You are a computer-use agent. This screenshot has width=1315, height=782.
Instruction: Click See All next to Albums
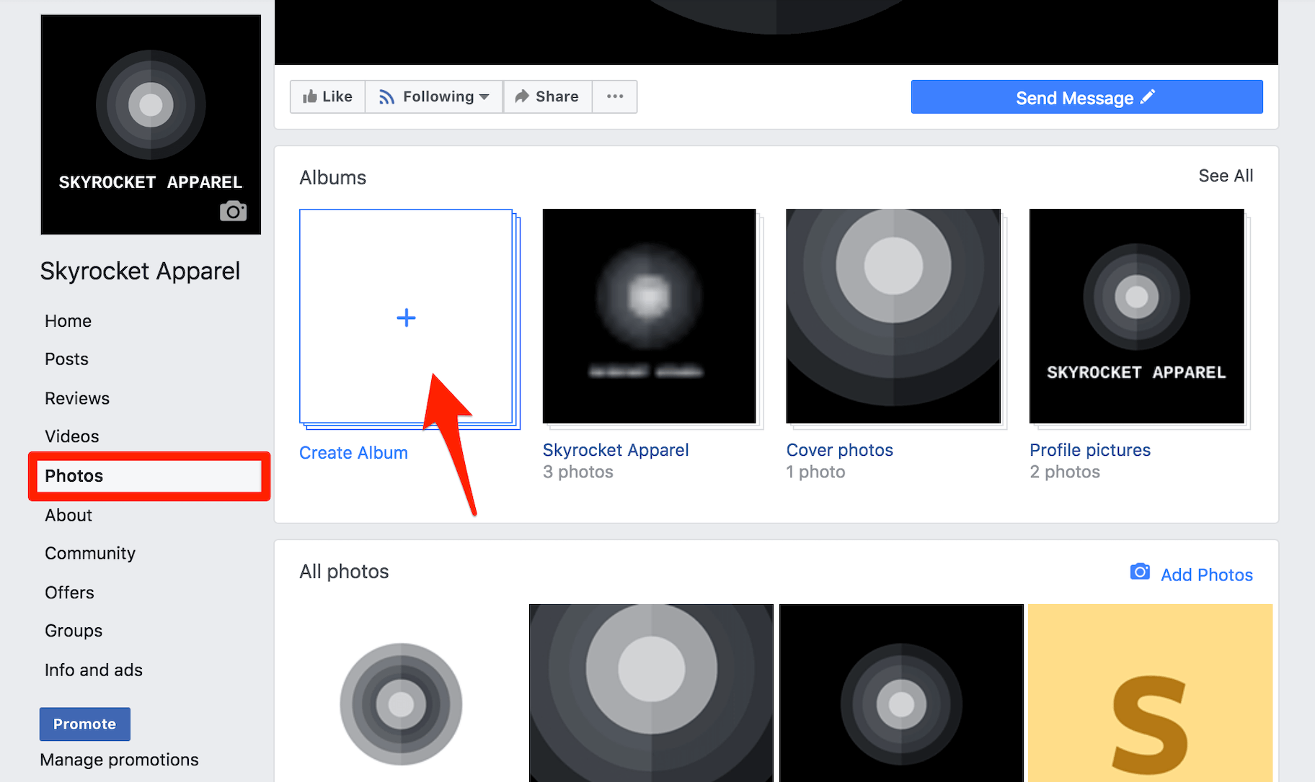pos(1226,175)
